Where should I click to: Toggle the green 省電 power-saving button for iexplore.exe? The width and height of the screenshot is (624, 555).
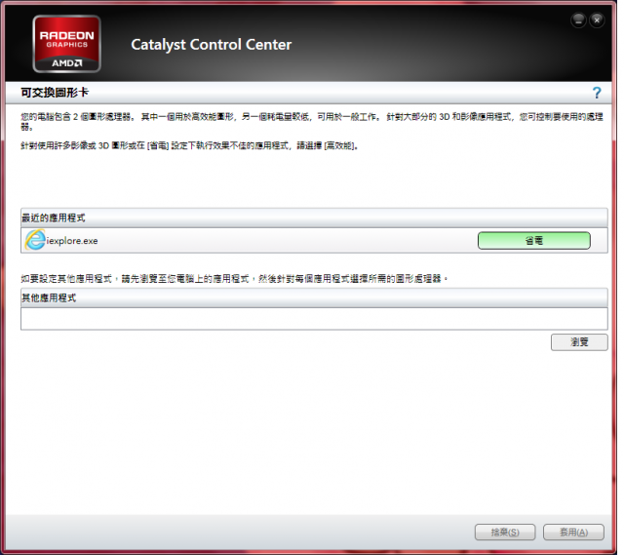pos(534,241)
